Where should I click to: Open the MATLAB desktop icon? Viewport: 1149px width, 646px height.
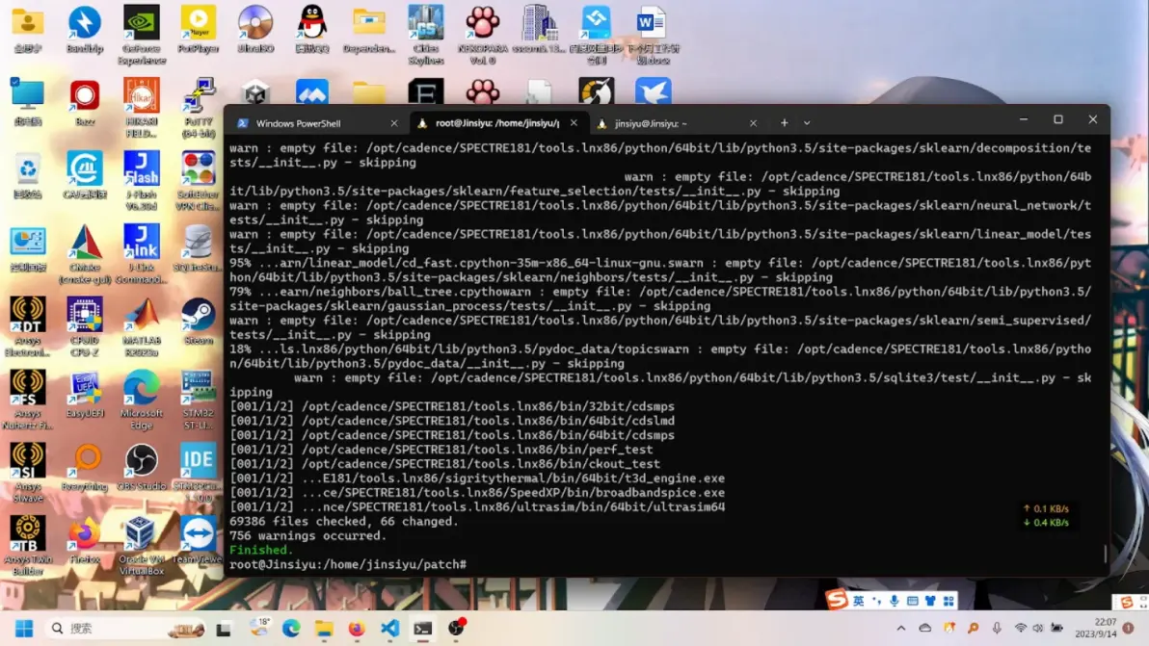tap(142, 327)
